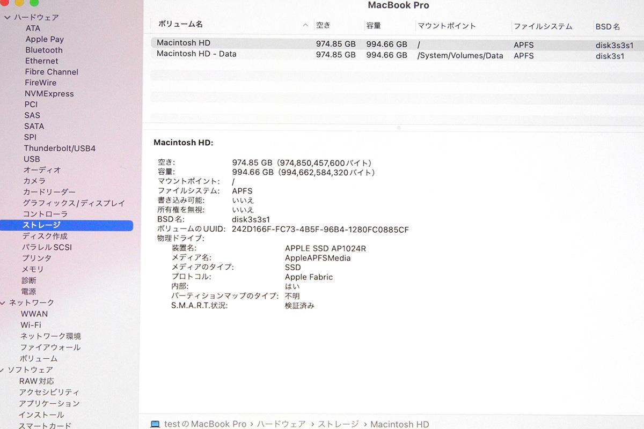This screenshot has height=429, width=644.
Task: Click the disk3s3s1 cell in table
Action: (614, 46)
